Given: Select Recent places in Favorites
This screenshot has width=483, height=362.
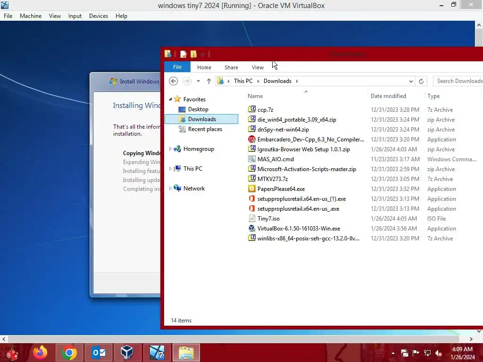Looking at the screenshot, I should pyautogui.click(x=205, y=129).
